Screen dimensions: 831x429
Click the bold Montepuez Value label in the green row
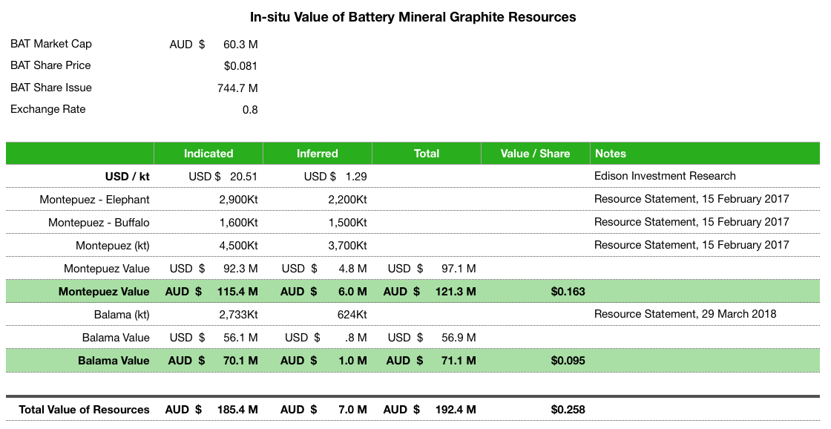tap(104, 292)
